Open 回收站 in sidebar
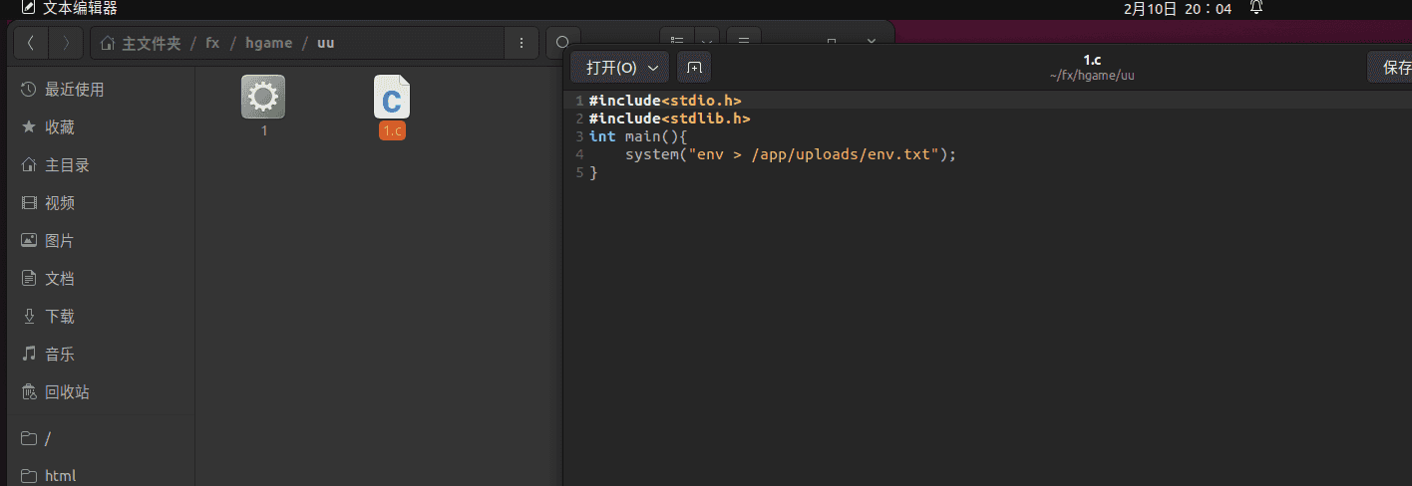1412x486 pixels. click(67, 392)
